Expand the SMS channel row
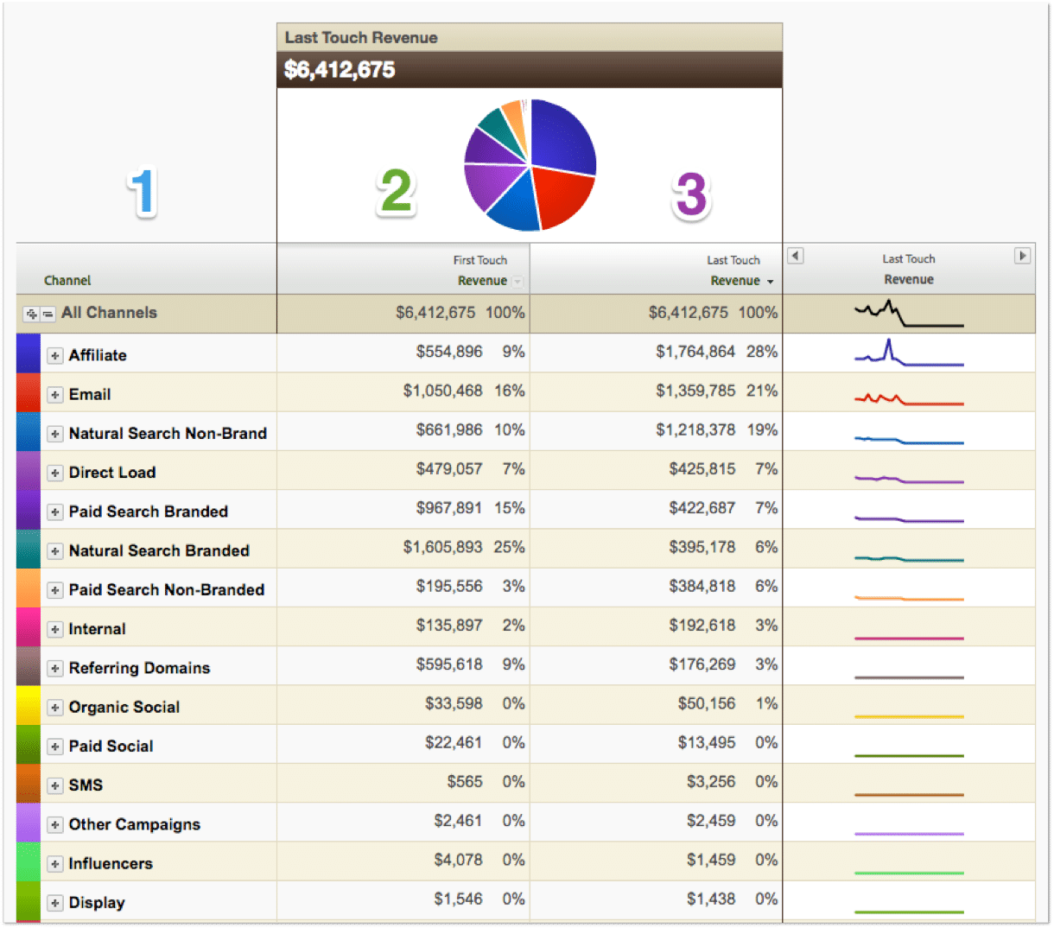The width and height of the screenshot is (1054, 928). pos(55,785)
